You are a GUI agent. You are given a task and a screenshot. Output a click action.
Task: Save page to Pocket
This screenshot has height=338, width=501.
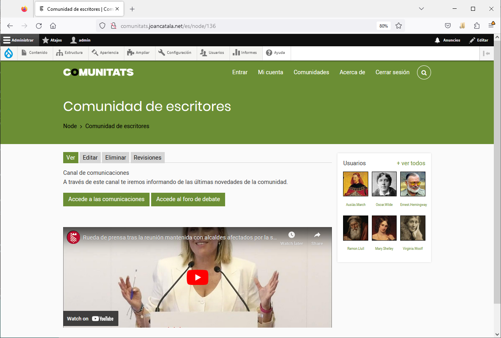(x=448, y=26)
